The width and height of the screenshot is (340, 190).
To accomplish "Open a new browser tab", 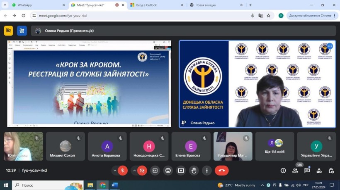I will point(250,5).
